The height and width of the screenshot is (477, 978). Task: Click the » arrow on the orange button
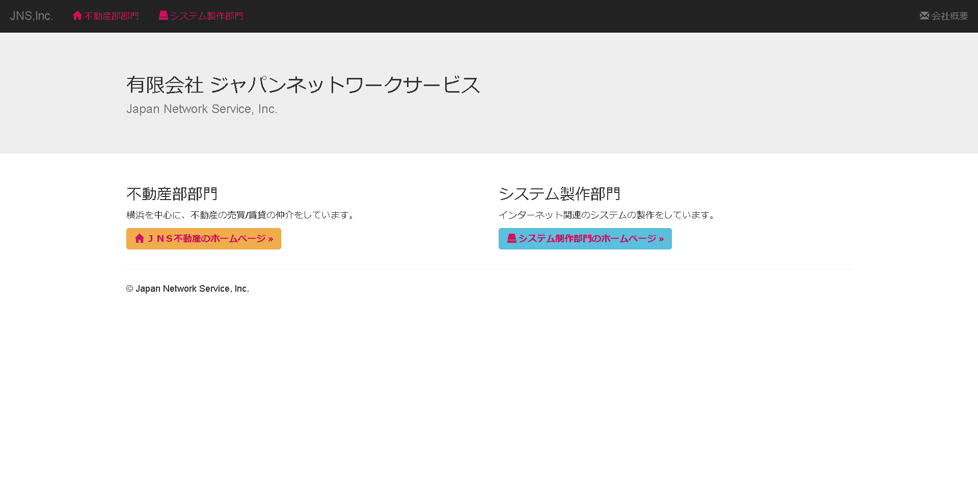pos(270,239)
